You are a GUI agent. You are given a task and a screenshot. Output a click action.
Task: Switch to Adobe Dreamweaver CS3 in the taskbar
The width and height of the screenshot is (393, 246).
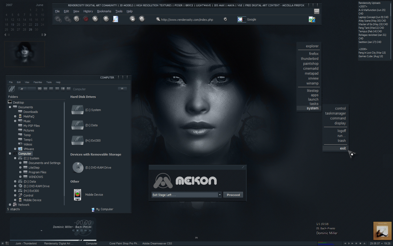(x=157, y=244)
